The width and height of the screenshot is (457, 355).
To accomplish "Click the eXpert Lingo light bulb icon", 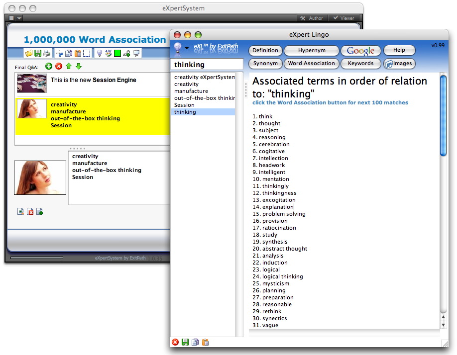I will [x=177, y=48].
